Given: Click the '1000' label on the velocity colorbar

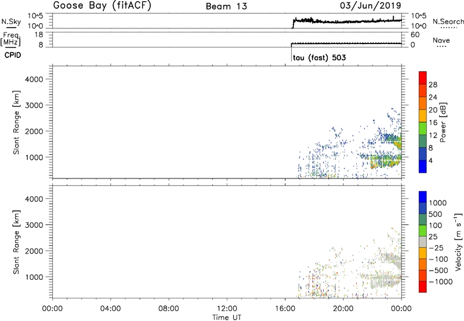Looking at the screenshot, I should pos(437,203).
